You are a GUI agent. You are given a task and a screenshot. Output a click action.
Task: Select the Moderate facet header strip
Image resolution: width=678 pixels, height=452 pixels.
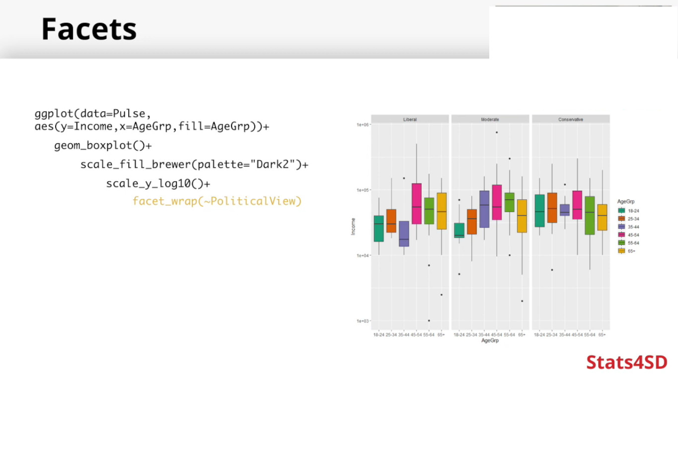click(490, 119)
